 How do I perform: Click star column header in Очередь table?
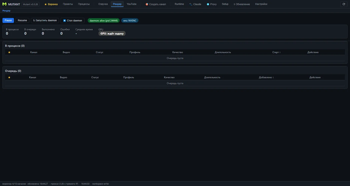pyautogui.click(x=9, y=78)
